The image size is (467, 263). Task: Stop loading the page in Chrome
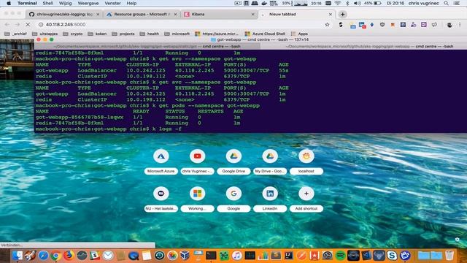point(28,24)
